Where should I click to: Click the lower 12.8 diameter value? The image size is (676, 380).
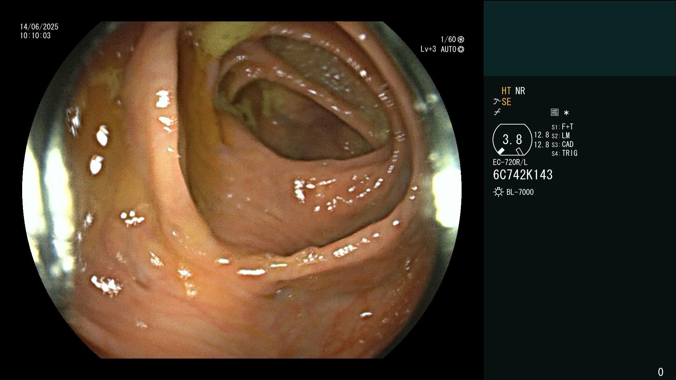pos(542,145)
